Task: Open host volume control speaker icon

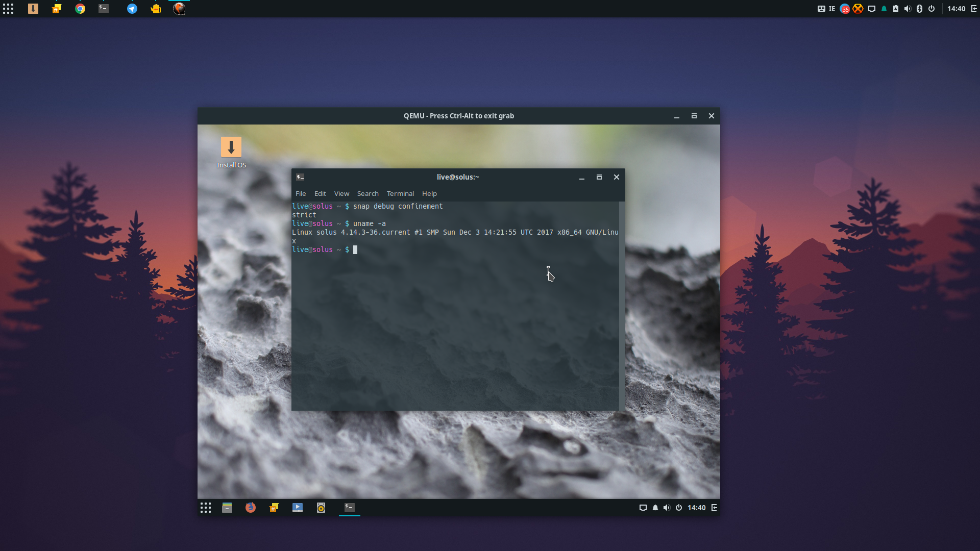Action: point(908,9)
